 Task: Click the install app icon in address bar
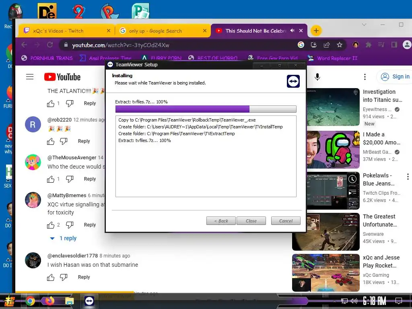tap(314, 45)
